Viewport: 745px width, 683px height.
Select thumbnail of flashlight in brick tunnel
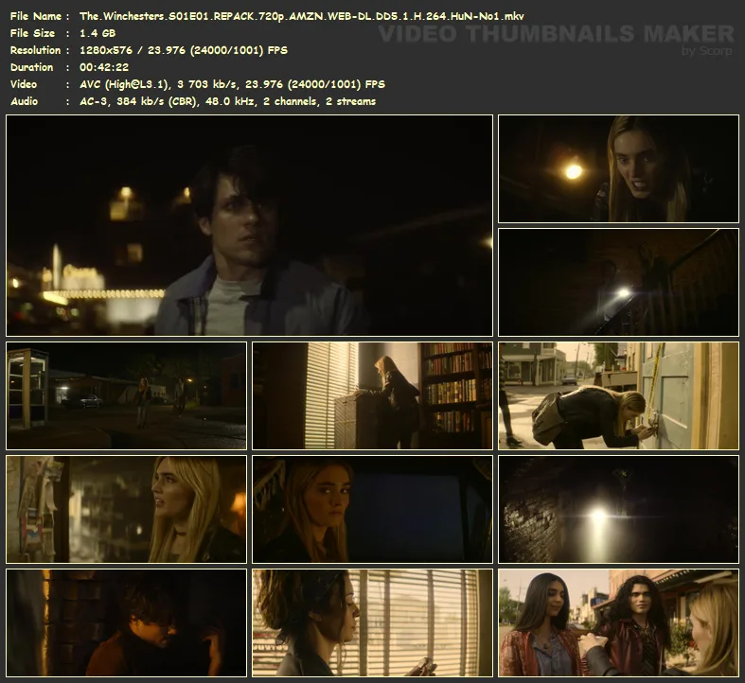(618, 509)
